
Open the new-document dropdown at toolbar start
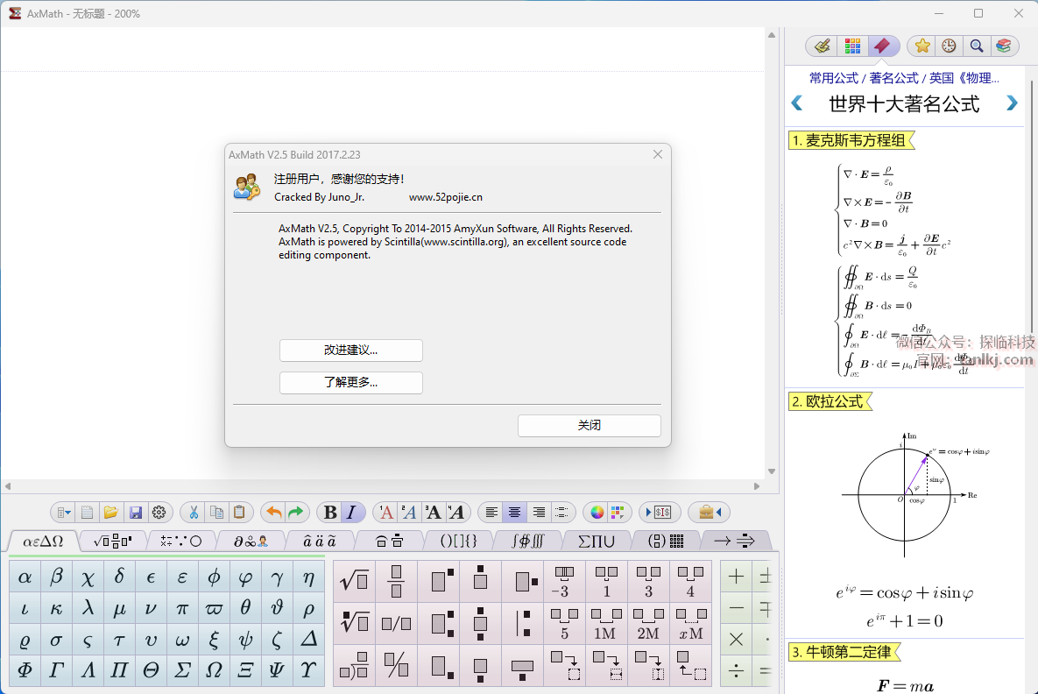[64, 513]
